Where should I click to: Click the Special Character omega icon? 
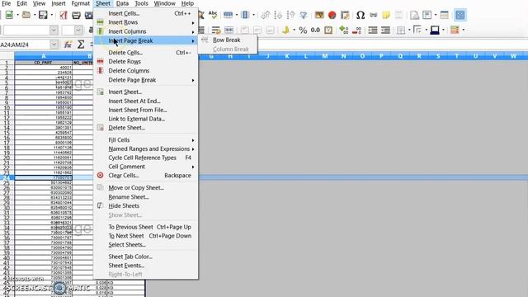click(x=361, y=15)
